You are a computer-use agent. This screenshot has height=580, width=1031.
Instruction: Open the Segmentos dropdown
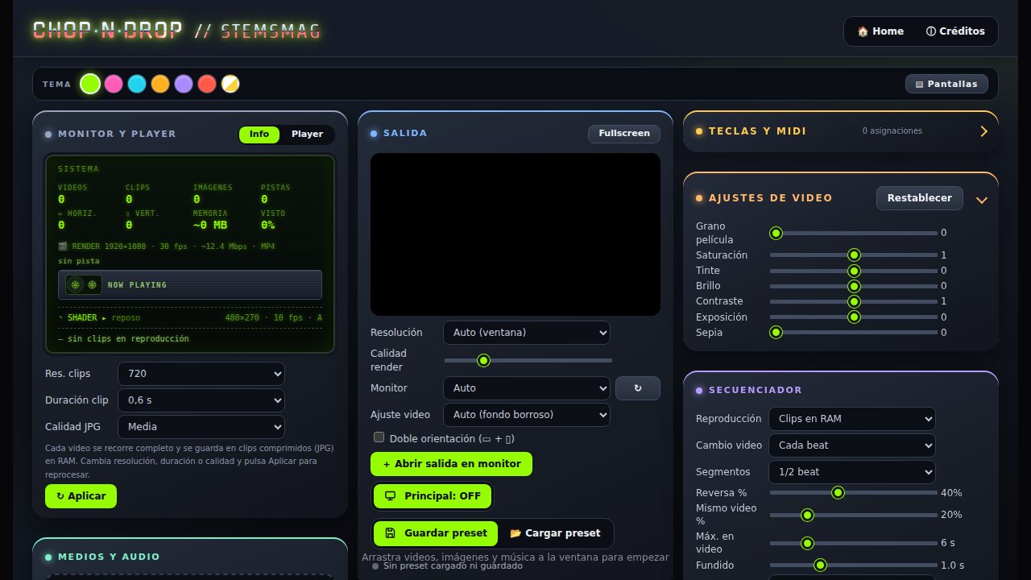pos(852,472)
